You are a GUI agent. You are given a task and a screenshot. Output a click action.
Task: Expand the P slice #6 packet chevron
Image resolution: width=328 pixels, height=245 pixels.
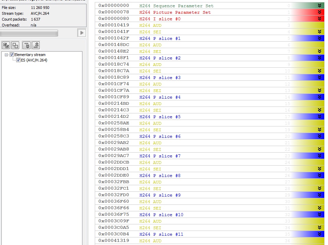point(319,136)
